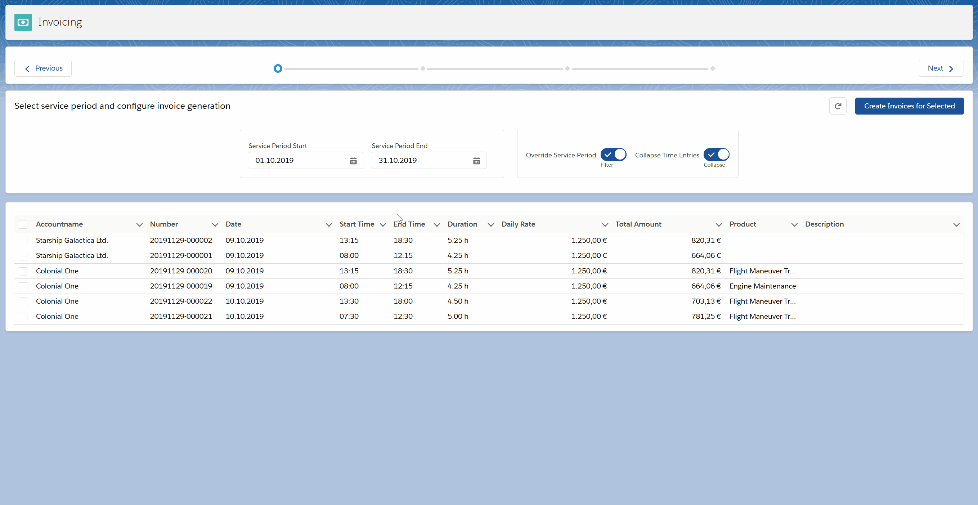Click last step dot in progress indicator

pyautogui.click(x=712, y=69)
